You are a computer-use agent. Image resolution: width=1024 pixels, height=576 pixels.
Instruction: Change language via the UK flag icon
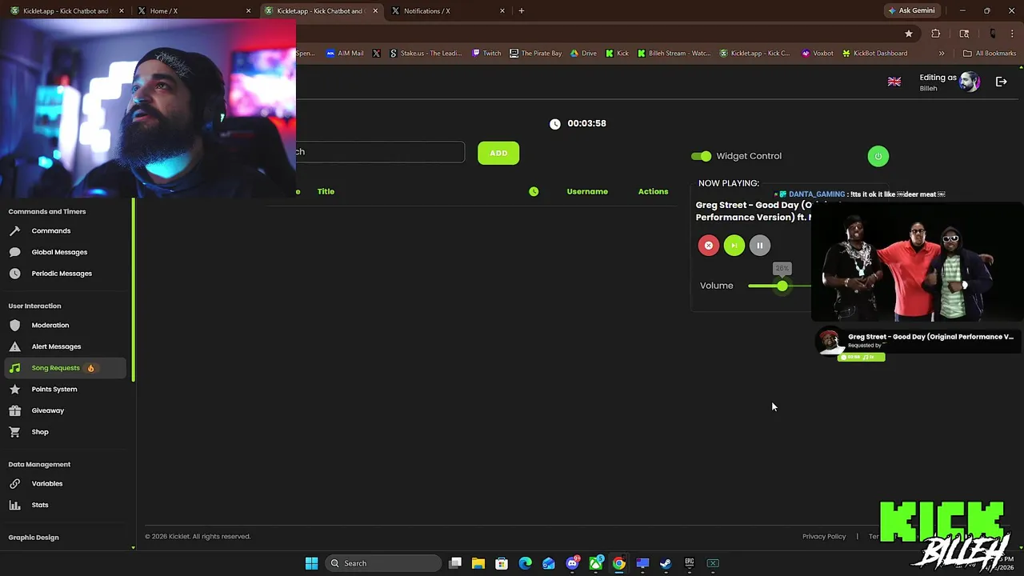pyautogui.click(x=894, y=82)
